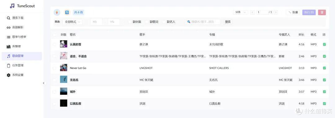Image resolution: width=335 pixels, height=118 pixels.
Task: Click the 格式 column header
Action: click(x=313, y=35)
